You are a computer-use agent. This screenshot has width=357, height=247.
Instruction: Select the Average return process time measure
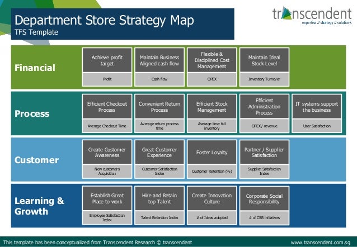click(x=159, y=126)
